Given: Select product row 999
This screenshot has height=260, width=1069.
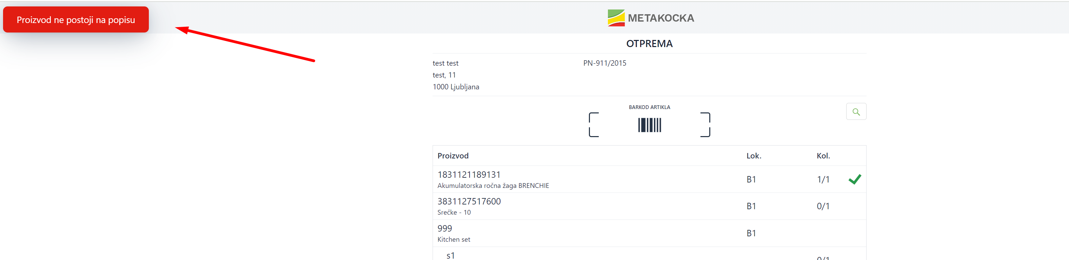Looking at the screenshot, I should click(x=649, y=233).
